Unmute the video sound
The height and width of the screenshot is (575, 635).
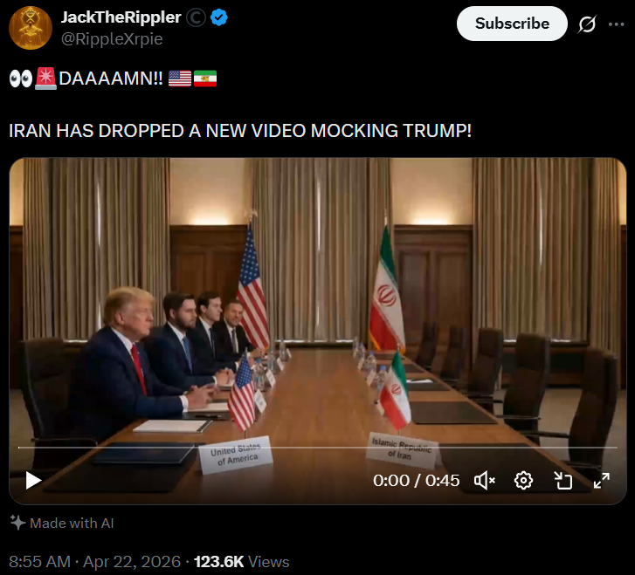coord(485,481)
